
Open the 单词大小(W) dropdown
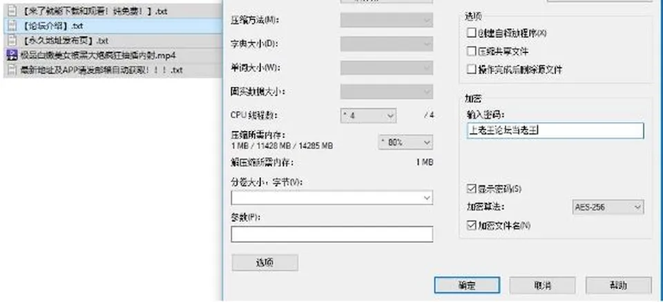pyautogui.click(x=387, y=68)
